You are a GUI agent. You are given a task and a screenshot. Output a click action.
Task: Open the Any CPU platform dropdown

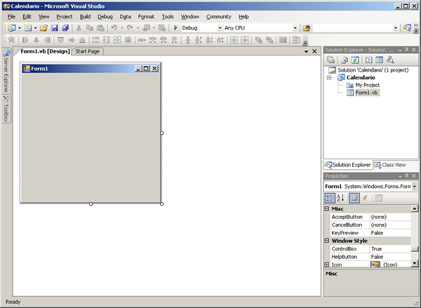pos(295,28)
